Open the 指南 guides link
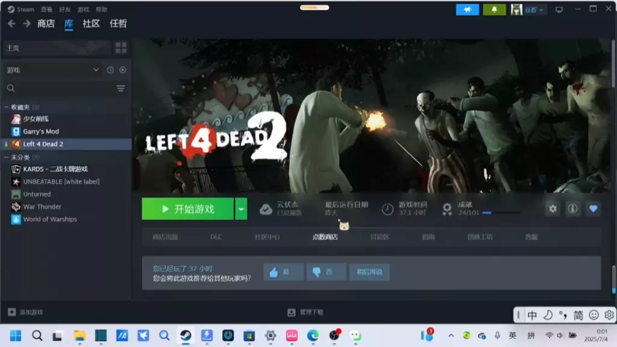Screen dimensions: 617x347 pyautogui.click(x=428, y=237)
